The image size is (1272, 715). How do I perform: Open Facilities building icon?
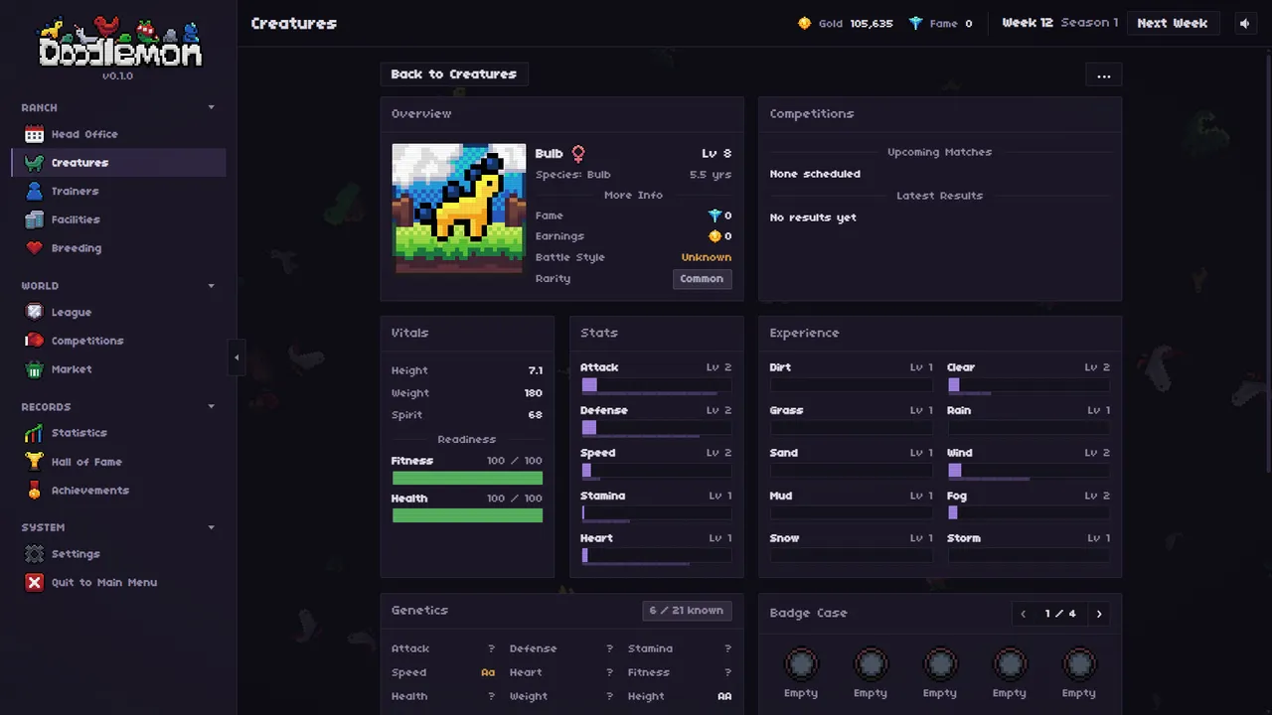click(35, 219)
